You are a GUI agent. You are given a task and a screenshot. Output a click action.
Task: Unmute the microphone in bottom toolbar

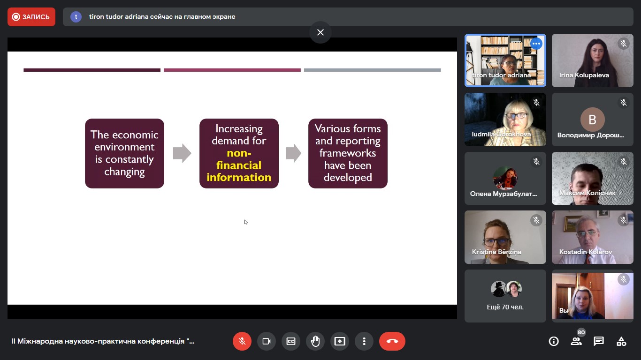coord(242,341)
